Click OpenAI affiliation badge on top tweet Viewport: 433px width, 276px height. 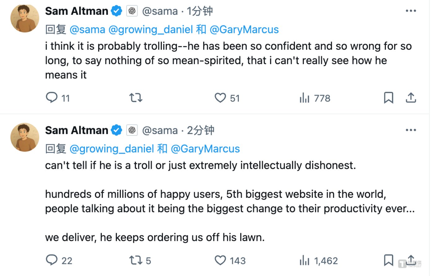[132, 11]
